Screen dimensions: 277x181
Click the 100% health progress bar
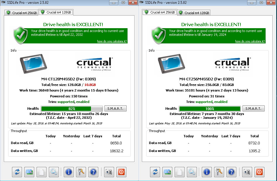tap(210, 109)
